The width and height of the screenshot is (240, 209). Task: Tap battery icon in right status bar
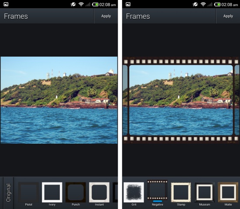coord(217,4)
